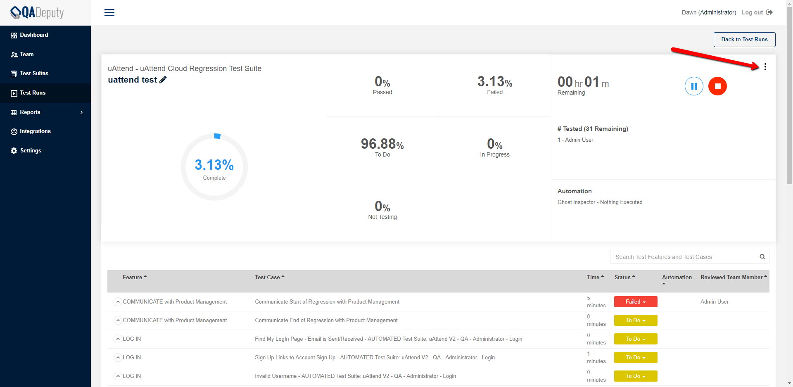The image size is (793, 387).
Task: Click the 96.88% To Do statistic
Action: pyautogui.click(x=382, y=148)
